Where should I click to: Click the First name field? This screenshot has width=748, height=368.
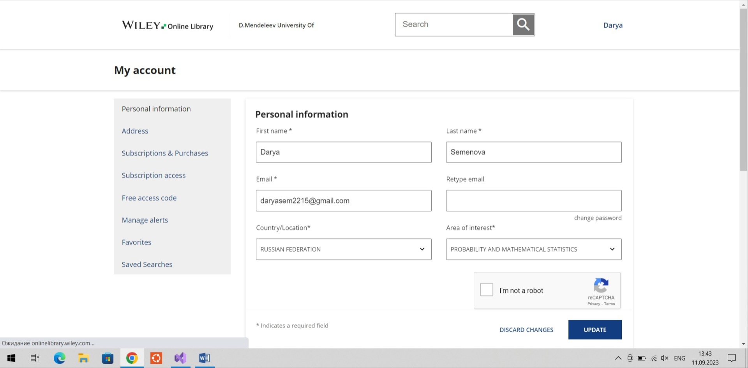click(344, 152)
